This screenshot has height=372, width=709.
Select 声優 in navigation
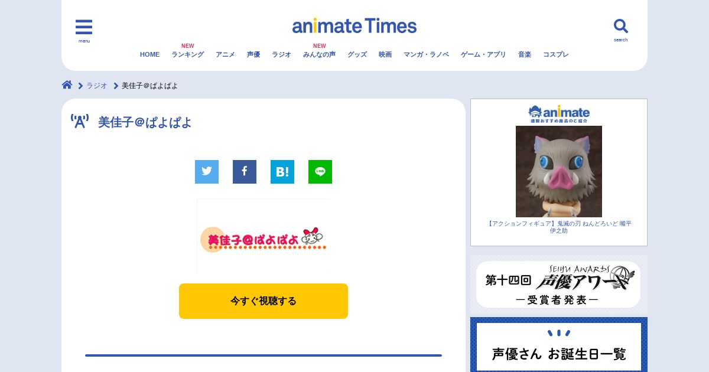[x=253, y=54]
